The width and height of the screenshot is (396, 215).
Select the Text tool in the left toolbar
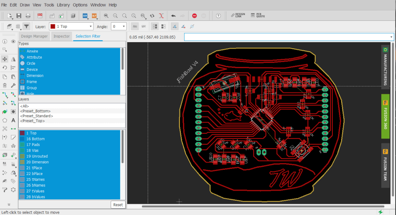(x=13, y=120)
